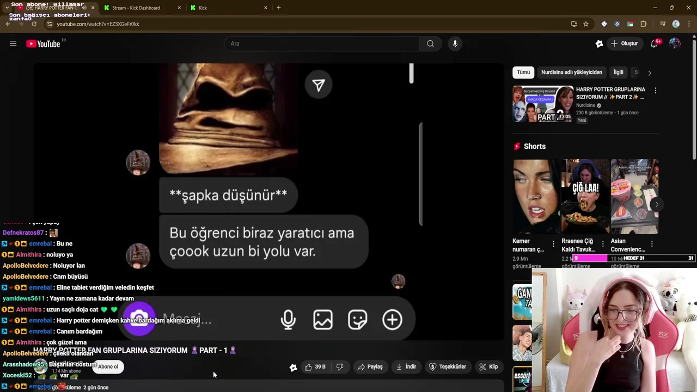The image size is (697, 392).
Task: Select the Nurdisina adlı yükleyiciden chip
Action: coord(572,72)
